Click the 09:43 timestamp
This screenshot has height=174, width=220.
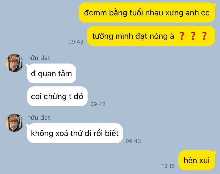click(133, 141)
